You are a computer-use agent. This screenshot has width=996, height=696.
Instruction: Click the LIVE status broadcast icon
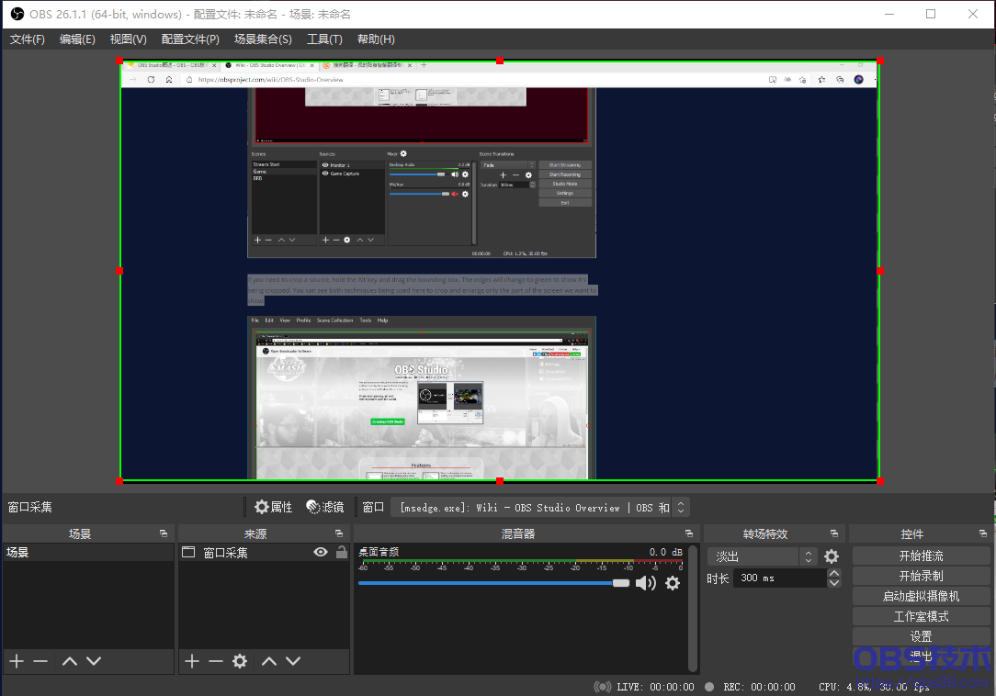point(602,687)
